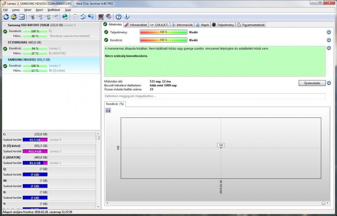Click the speaker sound toolbar icon

108,17
